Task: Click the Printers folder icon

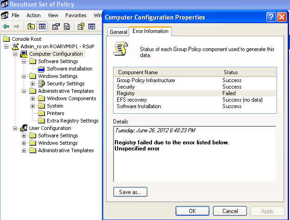Action: click(x=41, y=113)
